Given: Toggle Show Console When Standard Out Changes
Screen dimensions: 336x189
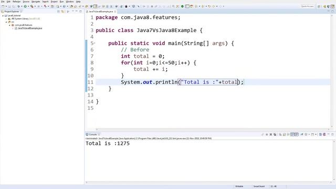Looking at the screenshot, I should [x=292, y=134].
